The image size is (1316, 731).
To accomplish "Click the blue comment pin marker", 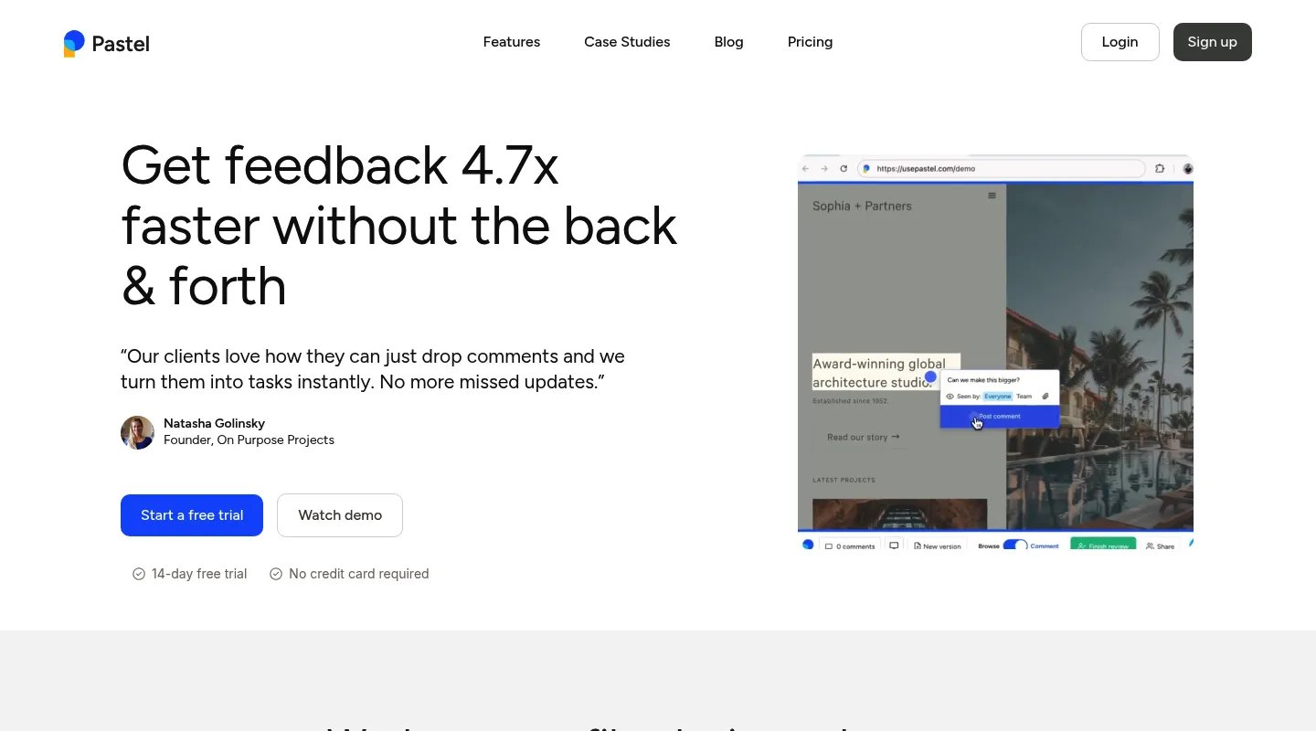I will [x=930, y=376].
